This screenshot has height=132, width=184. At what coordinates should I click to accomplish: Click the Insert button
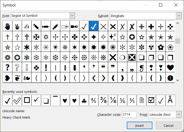click(139, 125)
